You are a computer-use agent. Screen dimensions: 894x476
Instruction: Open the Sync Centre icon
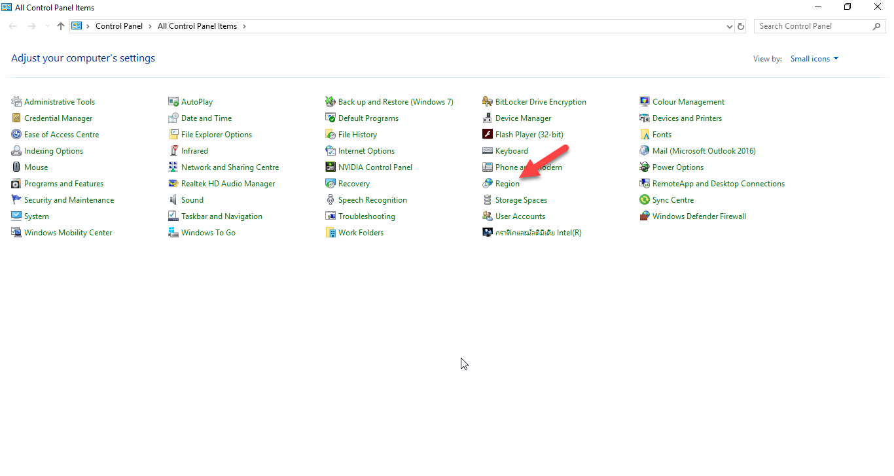[x=645, y=199]
